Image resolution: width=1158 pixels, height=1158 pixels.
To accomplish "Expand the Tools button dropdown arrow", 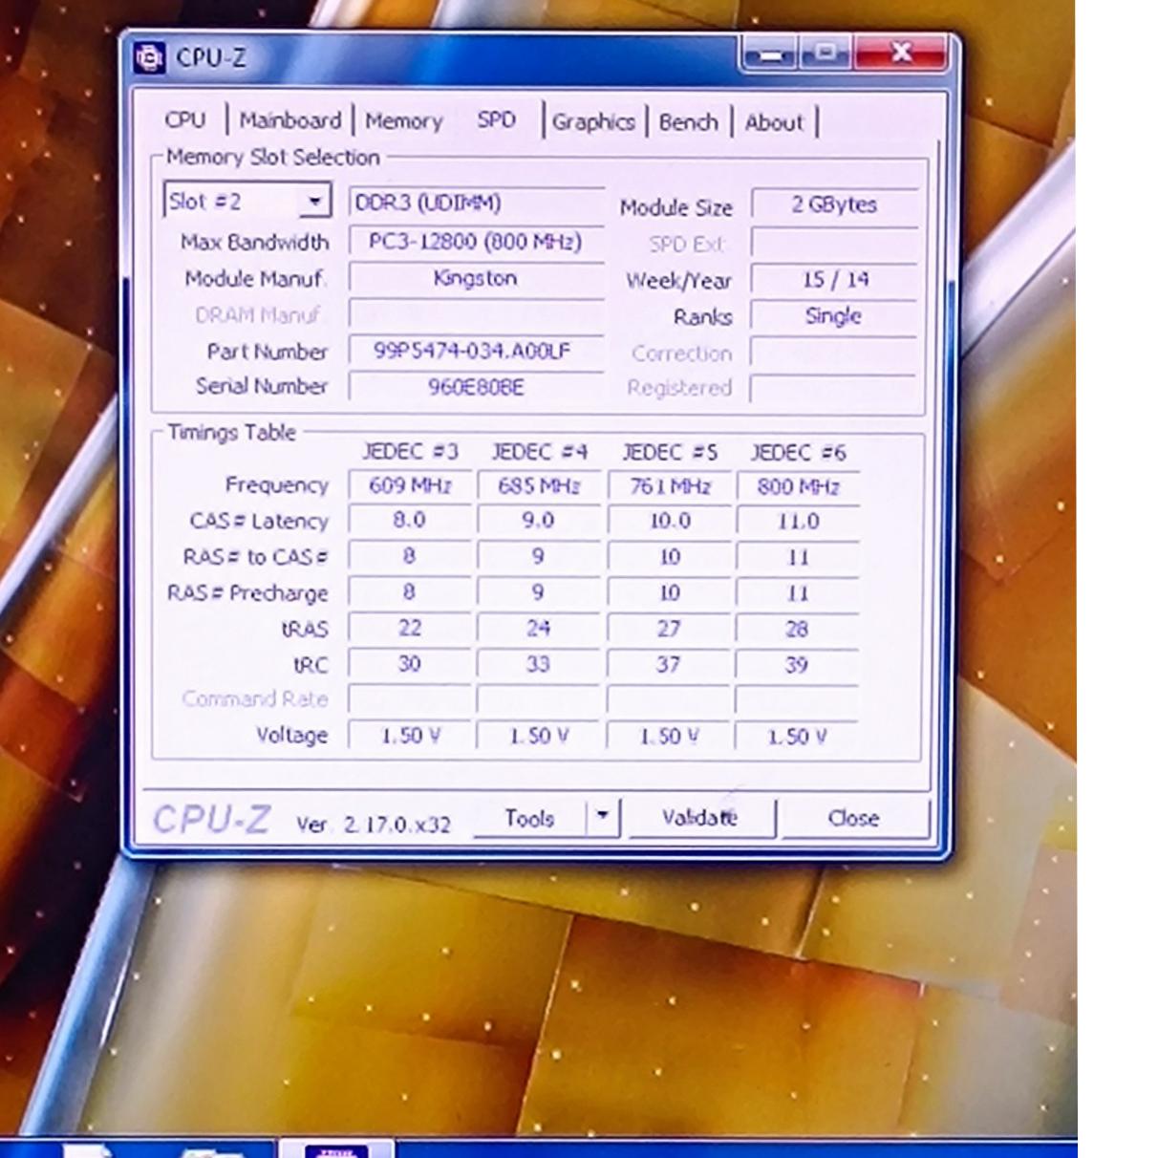I will tap(603, 817).
